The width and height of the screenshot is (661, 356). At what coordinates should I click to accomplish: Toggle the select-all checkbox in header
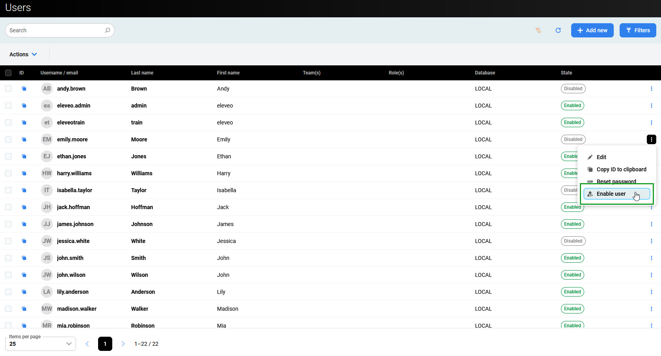8,73
